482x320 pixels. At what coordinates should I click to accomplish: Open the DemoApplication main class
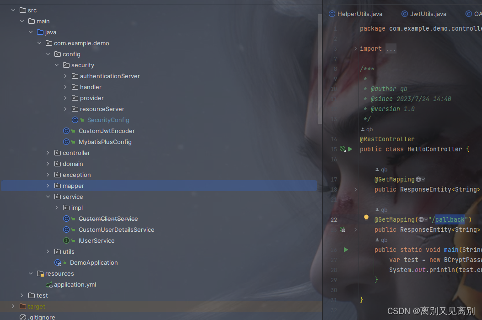[94, 262]
